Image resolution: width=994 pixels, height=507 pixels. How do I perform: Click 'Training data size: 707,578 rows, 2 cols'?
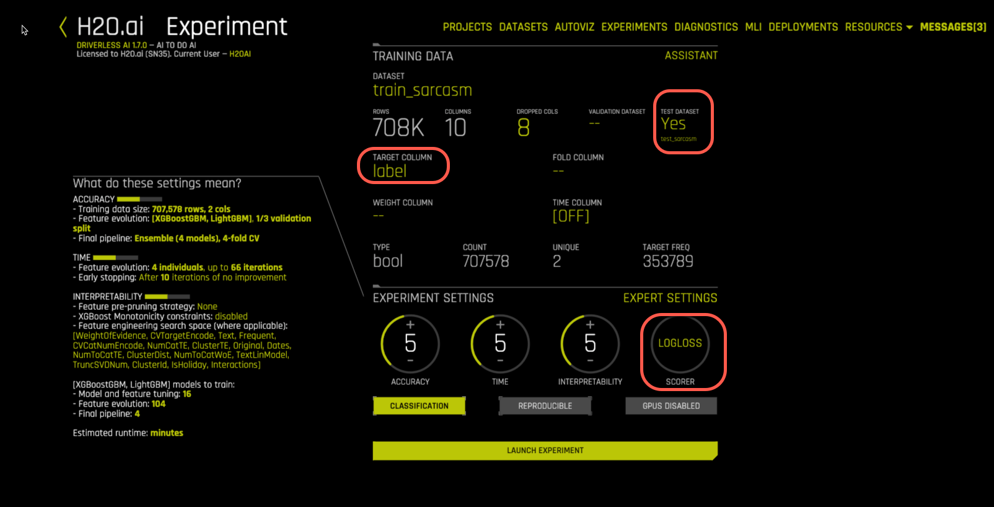point(152,209)
